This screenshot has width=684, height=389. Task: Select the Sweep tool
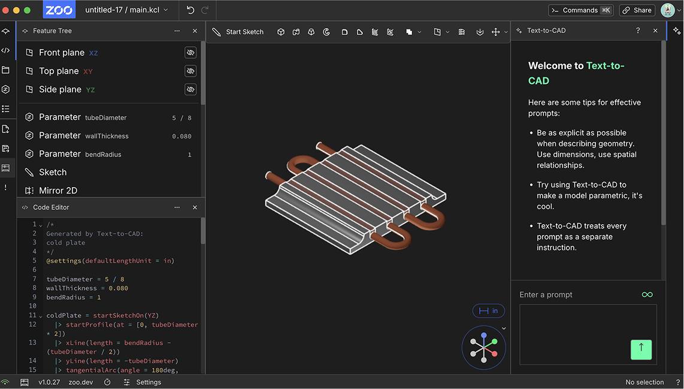(296, 32)
